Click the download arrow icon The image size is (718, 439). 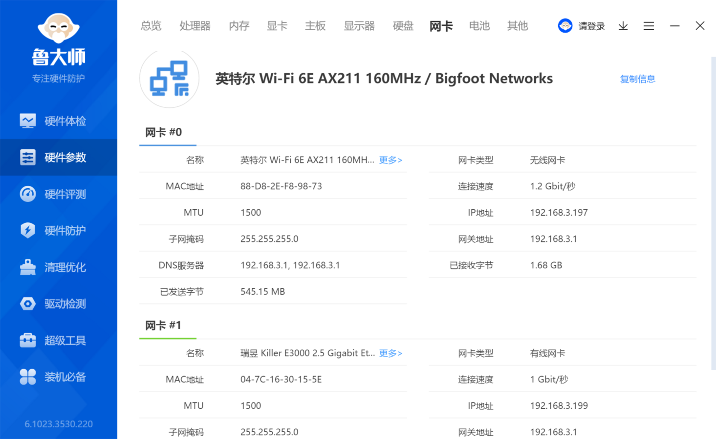tap(623, 26)
